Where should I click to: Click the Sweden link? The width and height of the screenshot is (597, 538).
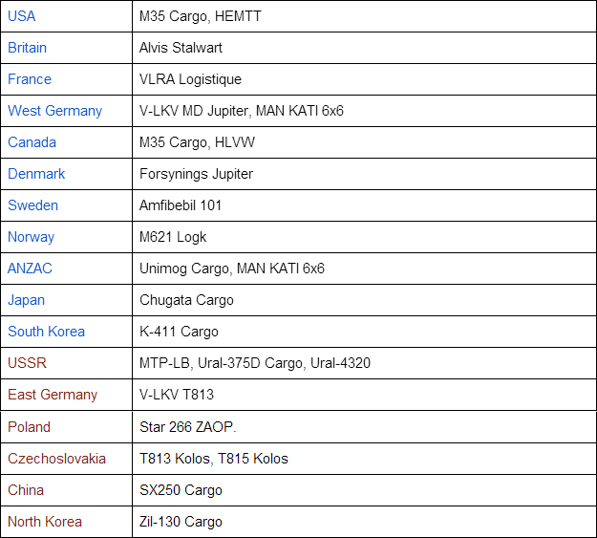pyautogui.click(x=32, y=205)
